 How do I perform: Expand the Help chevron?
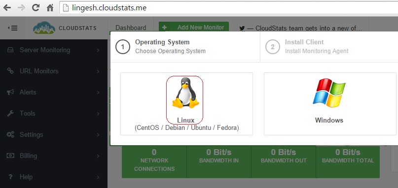98,177
